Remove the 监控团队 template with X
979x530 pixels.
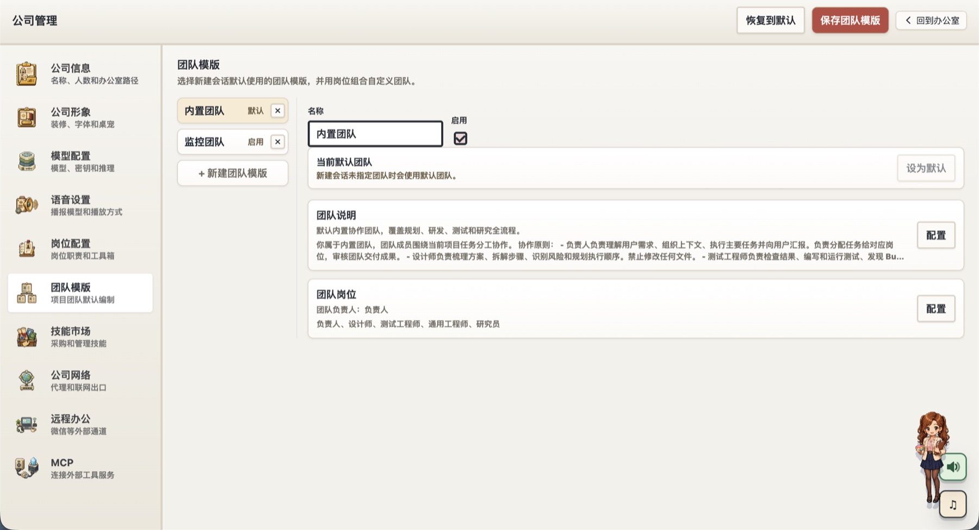[x=277, y=142]
